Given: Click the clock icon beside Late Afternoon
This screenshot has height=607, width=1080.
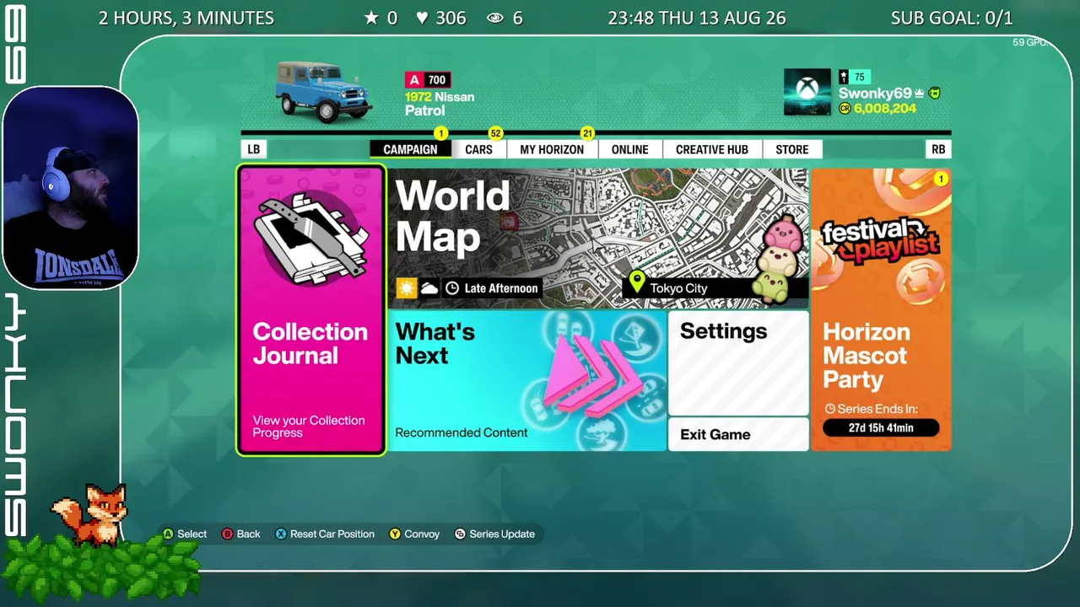Looking at the screenshot, I should pyautogui.click(x=452, y=288).
